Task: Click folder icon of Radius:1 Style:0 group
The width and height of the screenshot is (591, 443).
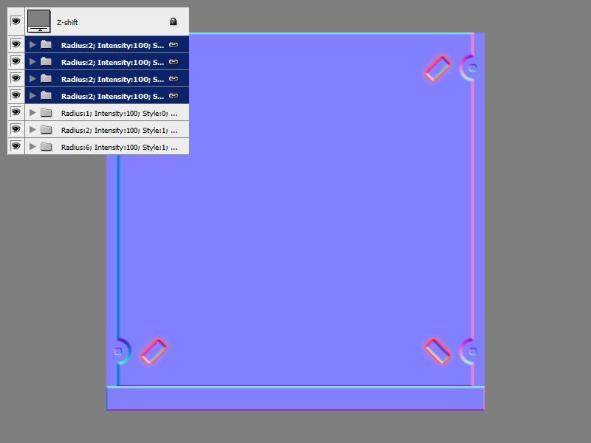Action: pos(46,112)
